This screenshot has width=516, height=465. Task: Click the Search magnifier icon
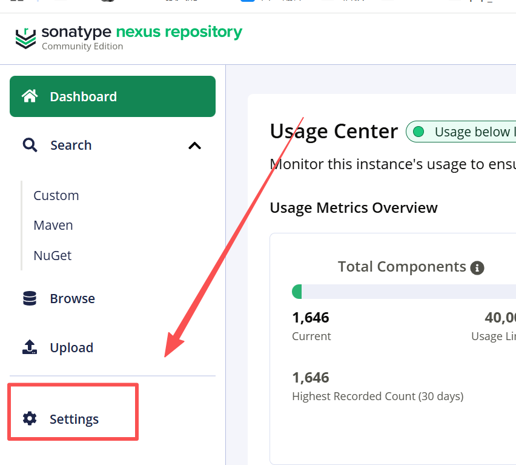[30, 146]
